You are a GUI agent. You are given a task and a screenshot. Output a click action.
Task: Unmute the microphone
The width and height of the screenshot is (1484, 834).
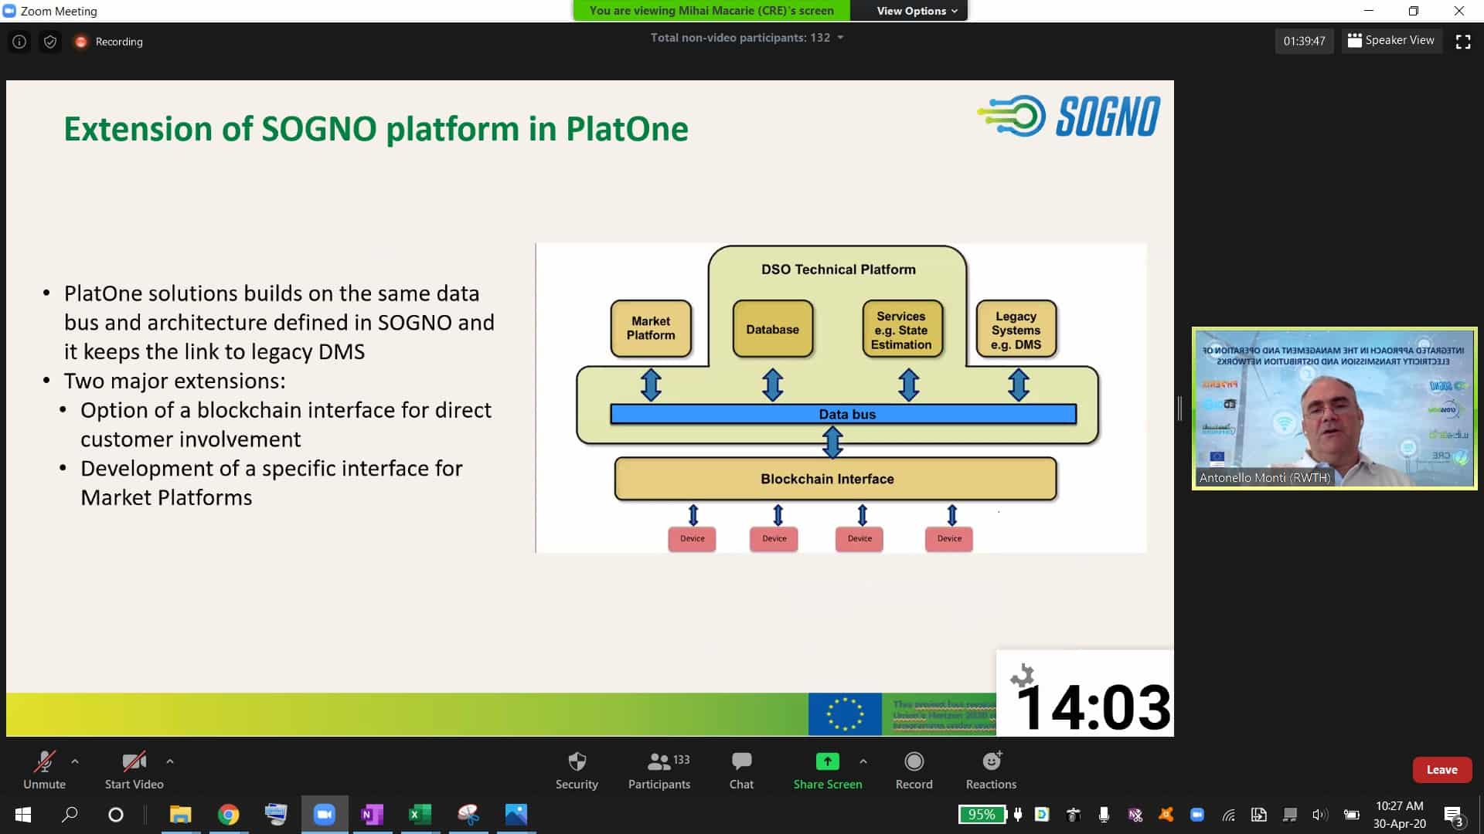point(44,770)
